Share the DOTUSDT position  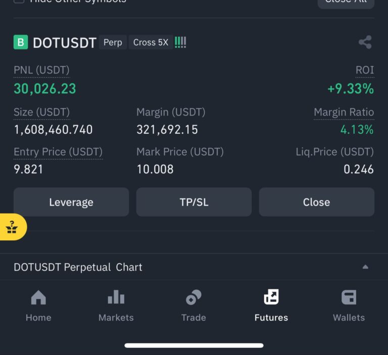pos(365,42)
